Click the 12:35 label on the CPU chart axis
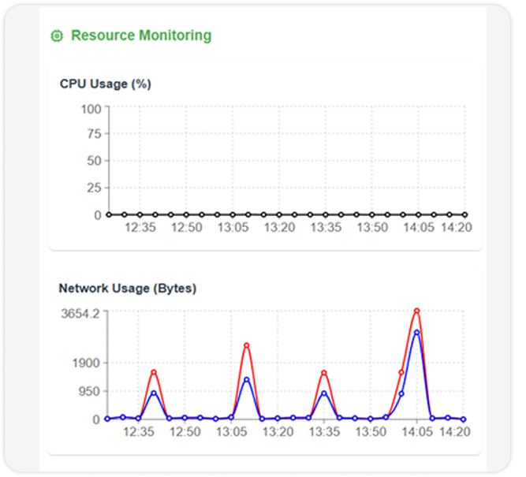The image size is (526, 477). click(141, 228)
